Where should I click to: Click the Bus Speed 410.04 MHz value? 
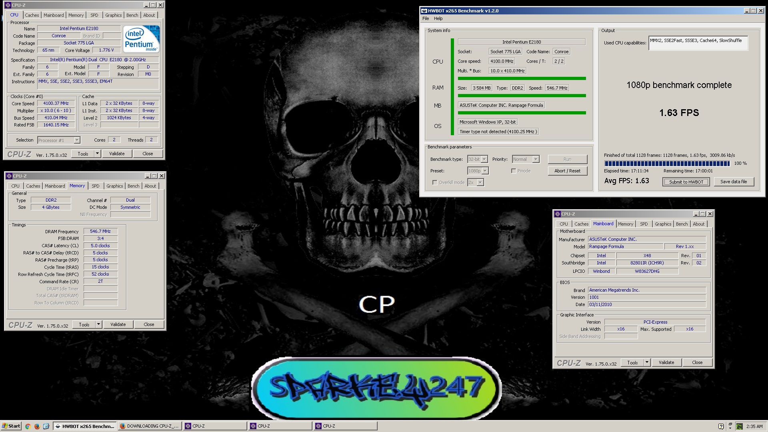tap(56, 118)
